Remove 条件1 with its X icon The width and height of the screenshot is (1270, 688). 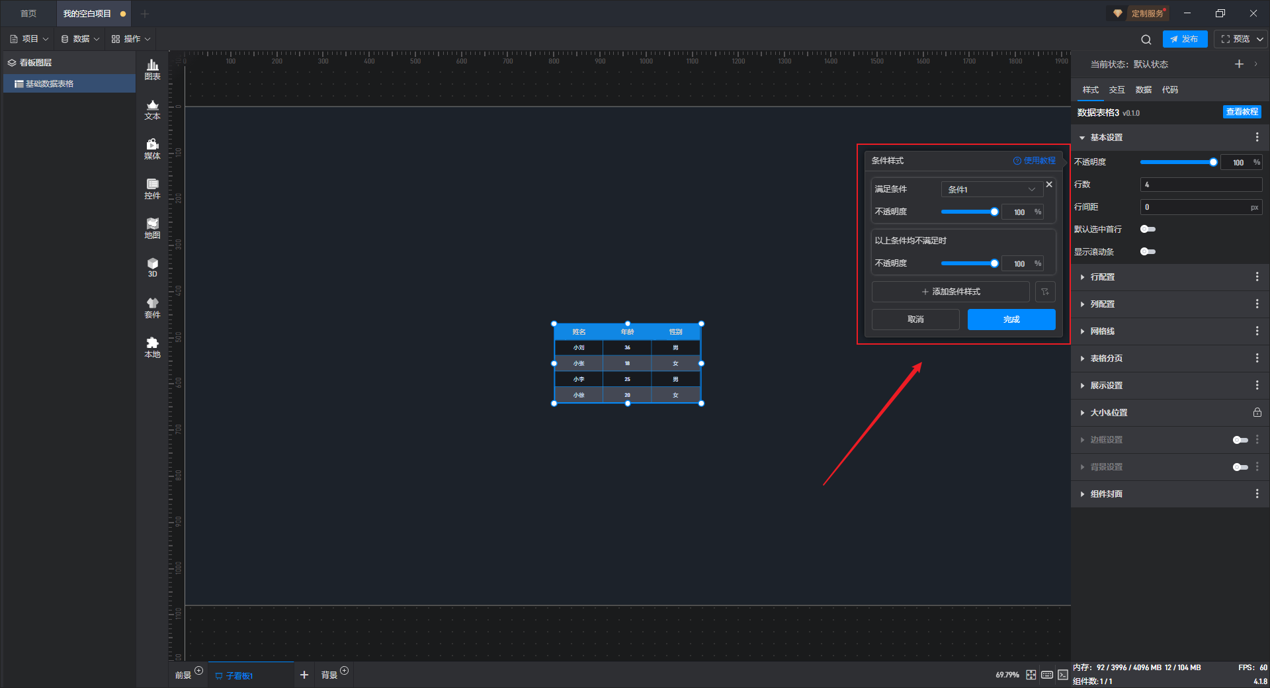click(1049, 185)
